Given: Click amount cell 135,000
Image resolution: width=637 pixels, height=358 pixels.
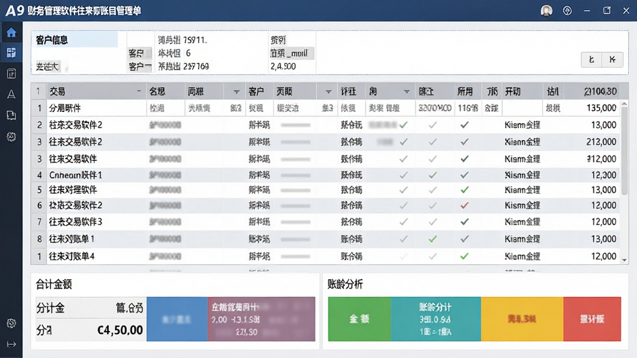Looking at the screenshot, I should coord(602,108).
